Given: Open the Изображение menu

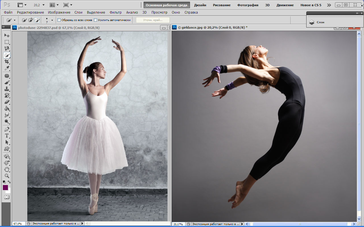Looking at the screenshot, I should [x=59, y=12].
